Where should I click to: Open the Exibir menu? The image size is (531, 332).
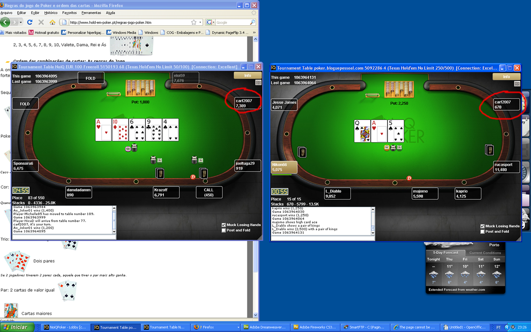pyautogui.click(x=35, y=13)
